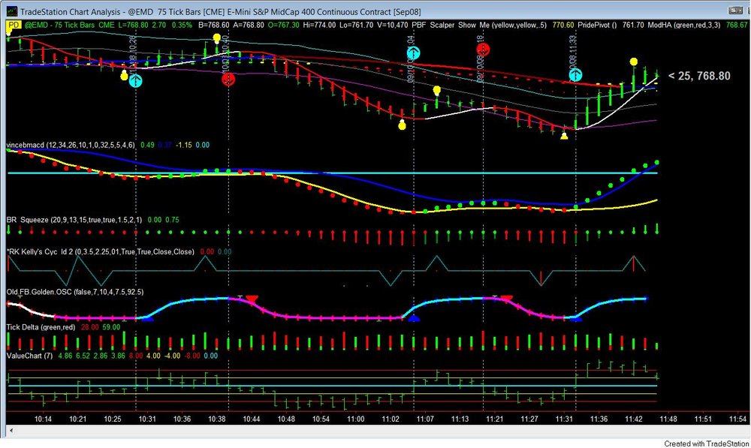This screenshot has height=448, width=751.
Task: Click the '10:14' time axis label
Action: (43, 419)
